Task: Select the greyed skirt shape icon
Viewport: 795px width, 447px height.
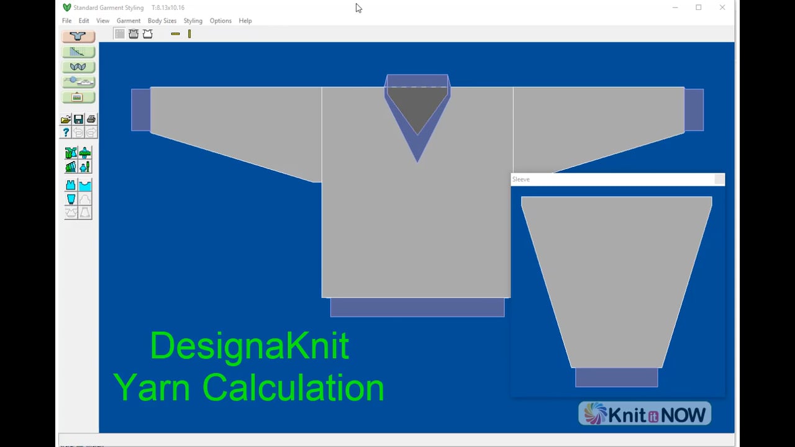Action: 85,212
